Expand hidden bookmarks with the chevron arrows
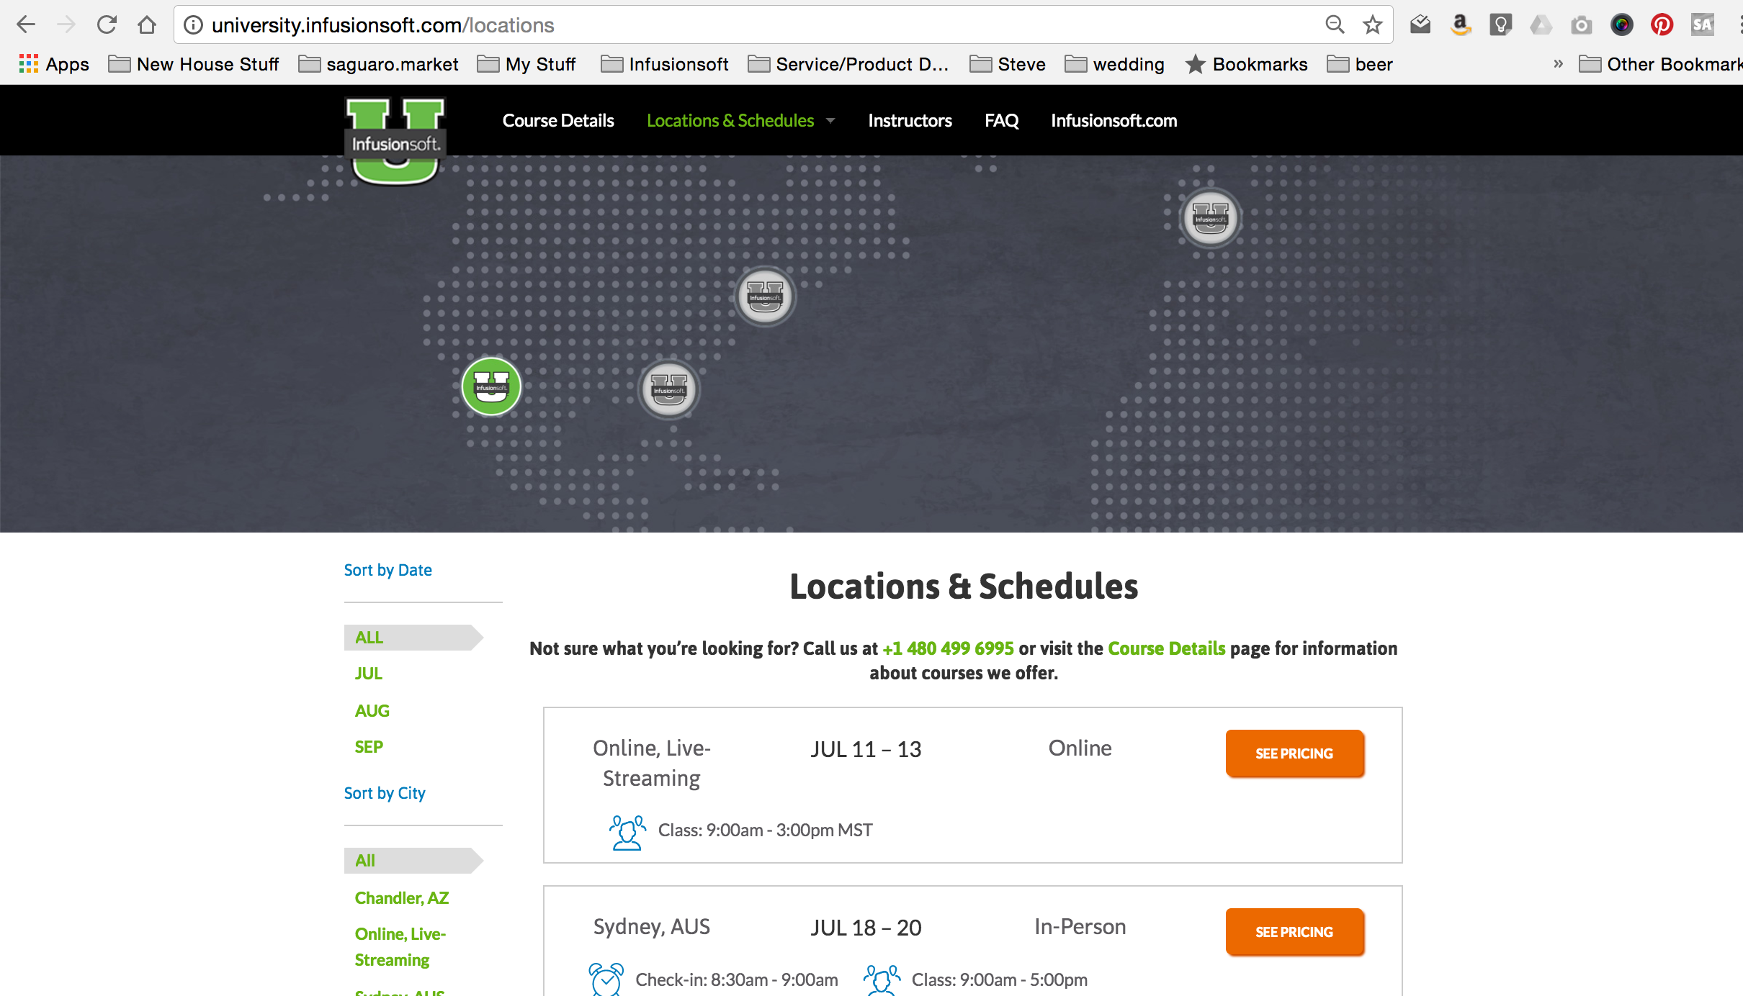This screenshot has width=1743, height=996. pyautogui.click(x=1557, y=64)
